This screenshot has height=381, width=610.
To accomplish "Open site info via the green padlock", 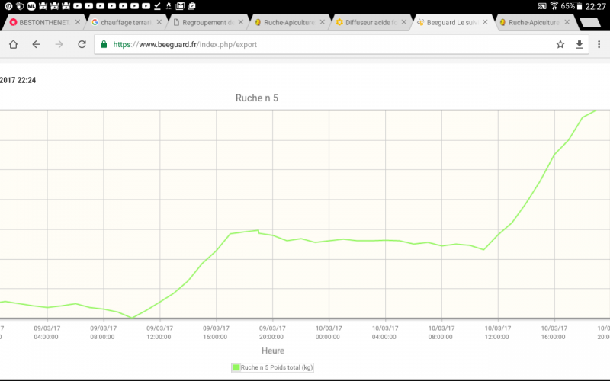I will click(x=103, y=44).
